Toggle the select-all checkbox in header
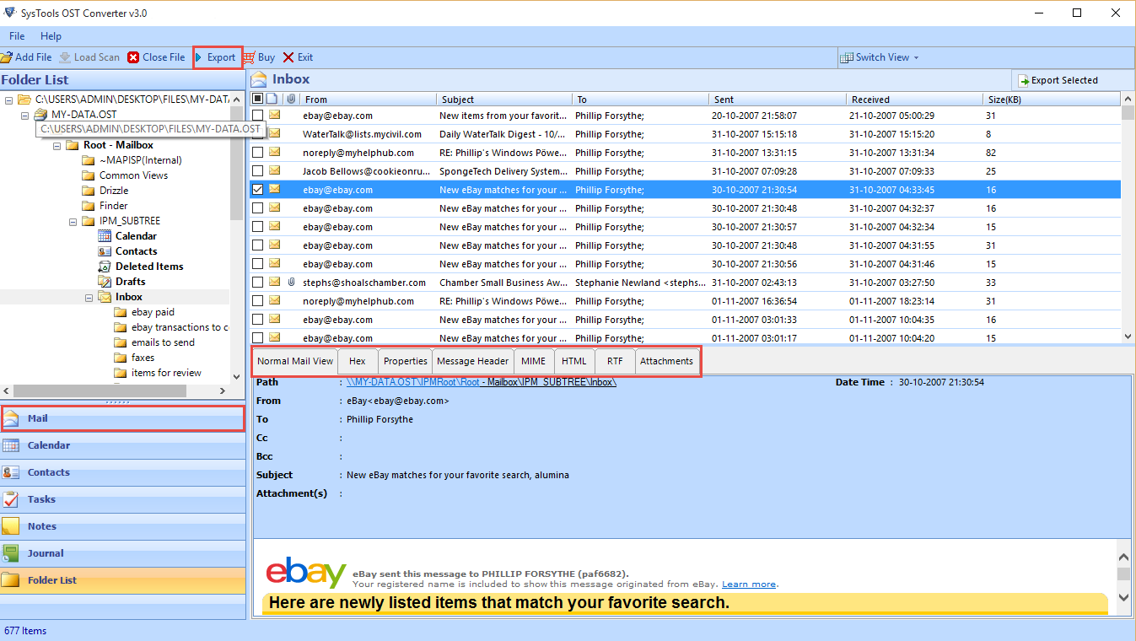Image resolution: width=1136 pixels, height=641 pixels. (x=258, y=99)
